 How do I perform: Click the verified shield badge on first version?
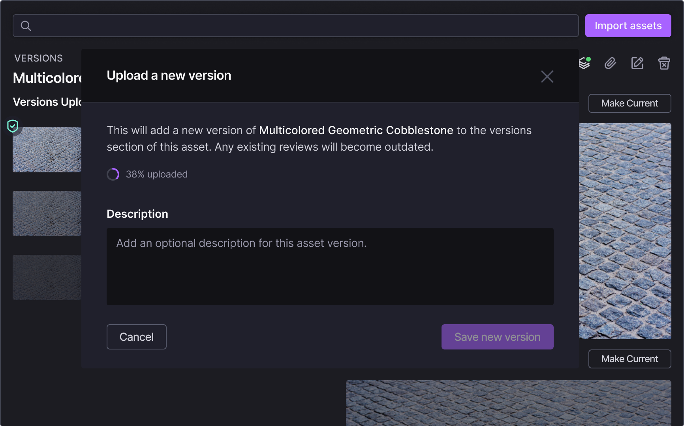pos(13,127)
